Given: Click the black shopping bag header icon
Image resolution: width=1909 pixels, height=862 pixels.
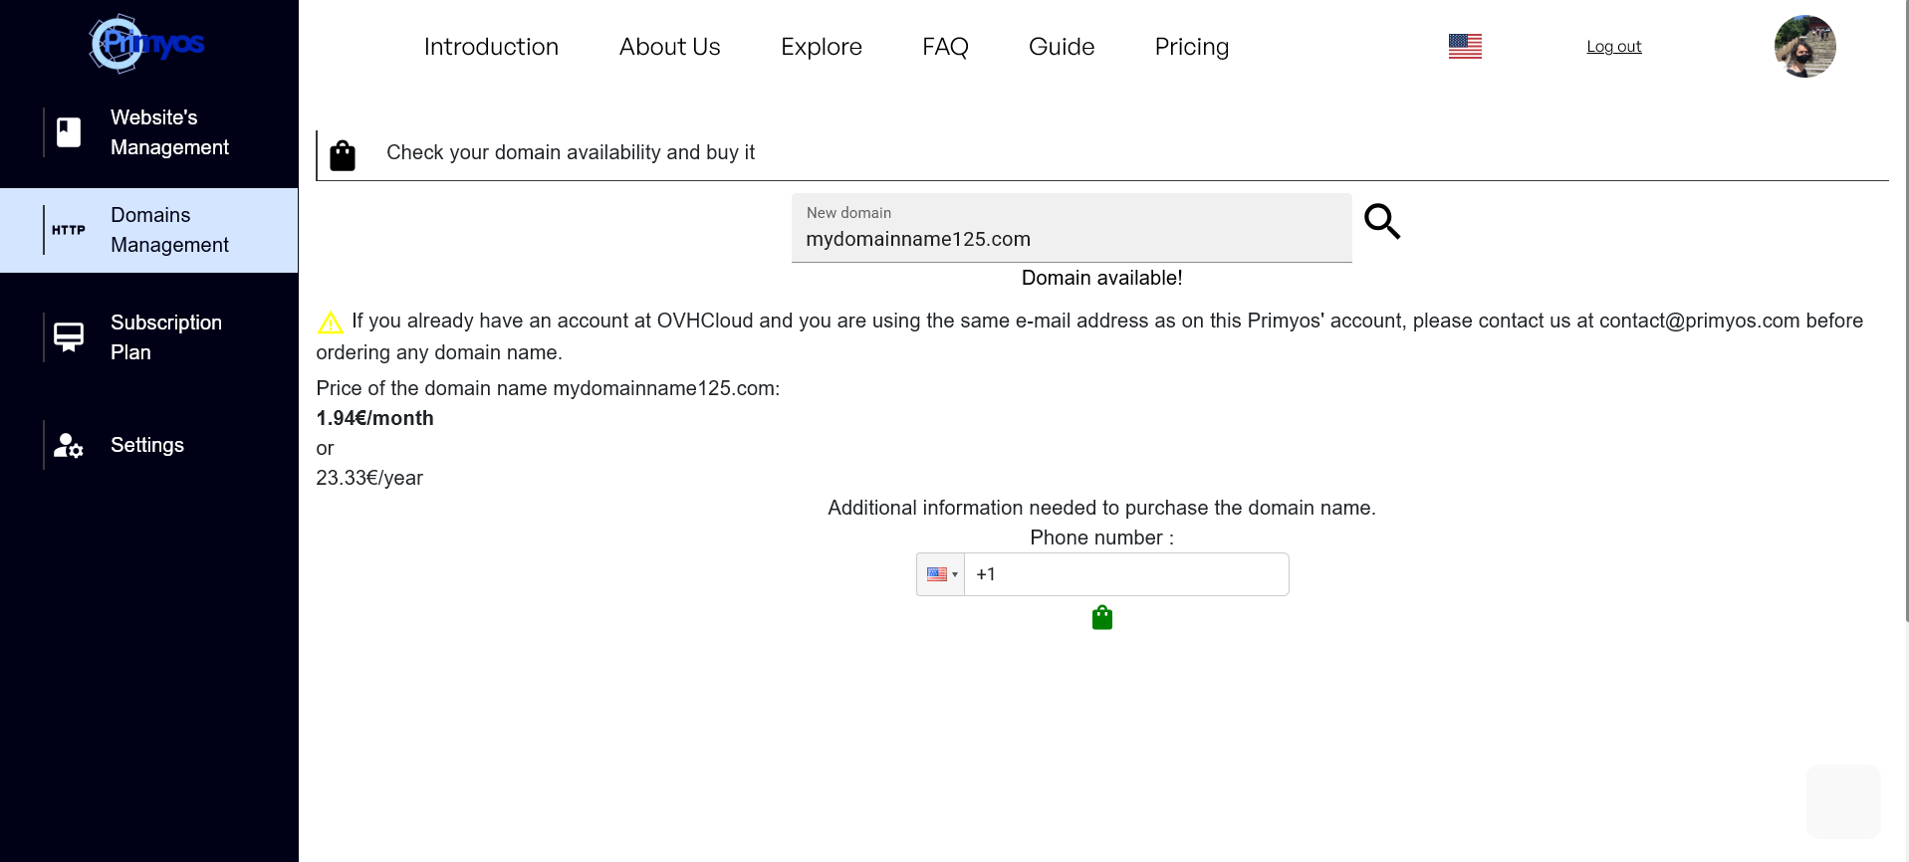Looking at the screenshot, I should click(343, 155).
